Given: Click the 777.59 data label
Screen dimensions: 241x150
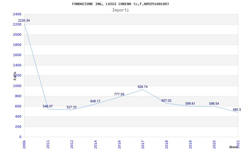Looking at the screenshot, I should [x=119, y=94].
